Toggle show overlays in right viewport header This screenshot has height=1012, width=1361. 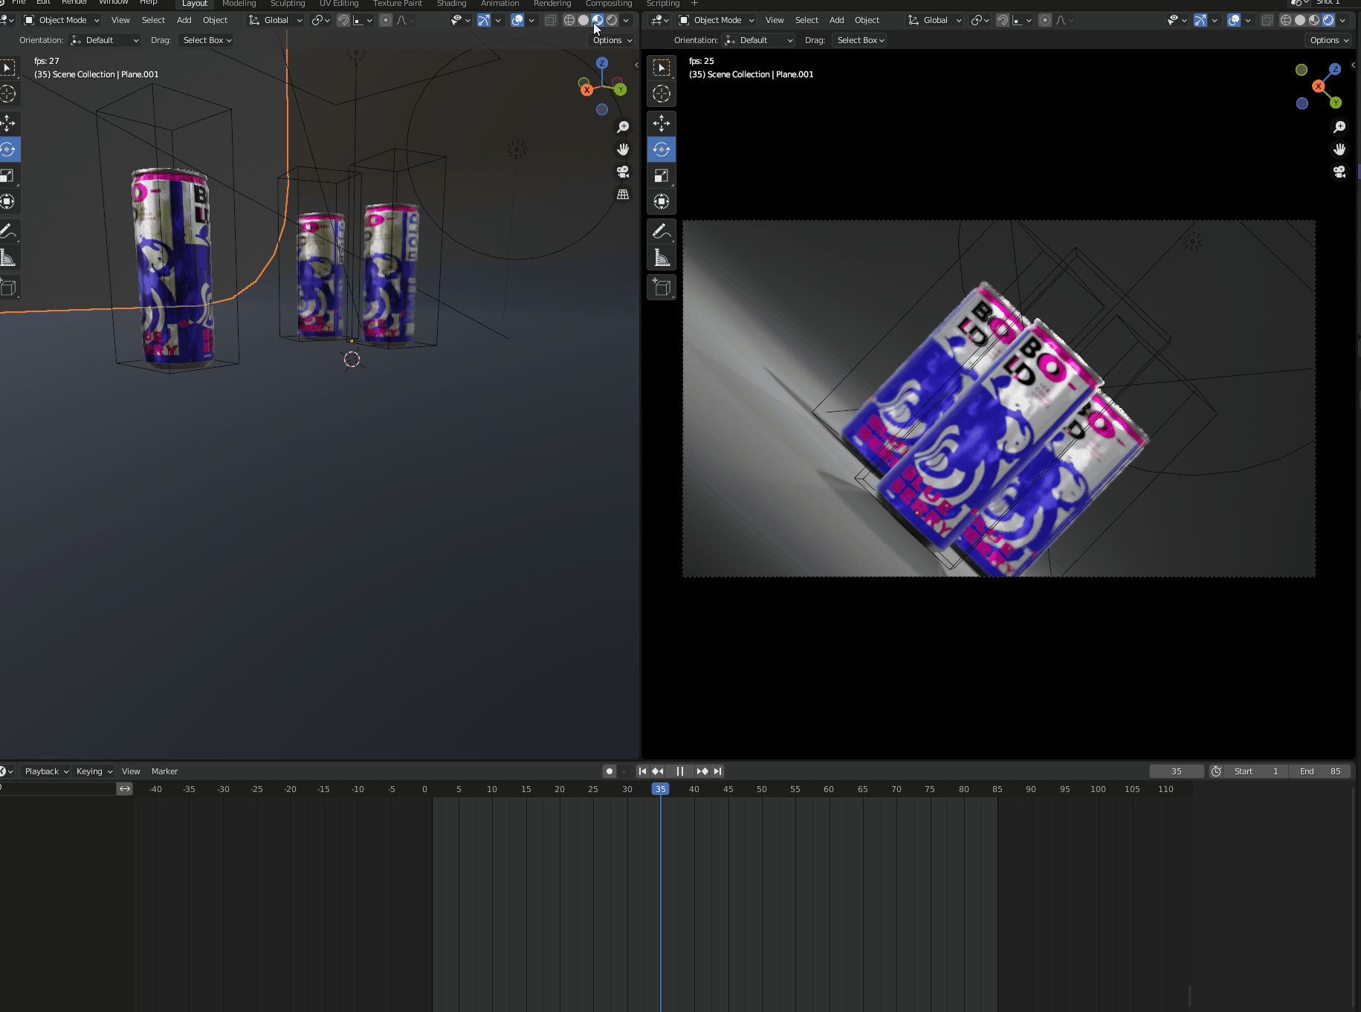(1234, 20)
